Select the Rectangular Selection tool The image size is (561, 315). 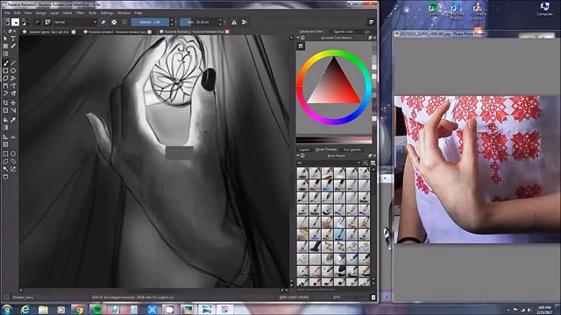coord(5,154)
